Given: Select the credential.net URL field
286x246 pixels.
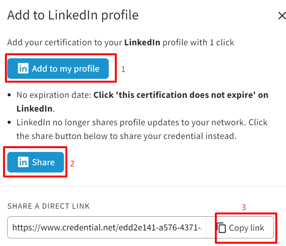Looking at the screenshot, I should tap(107, 227).
